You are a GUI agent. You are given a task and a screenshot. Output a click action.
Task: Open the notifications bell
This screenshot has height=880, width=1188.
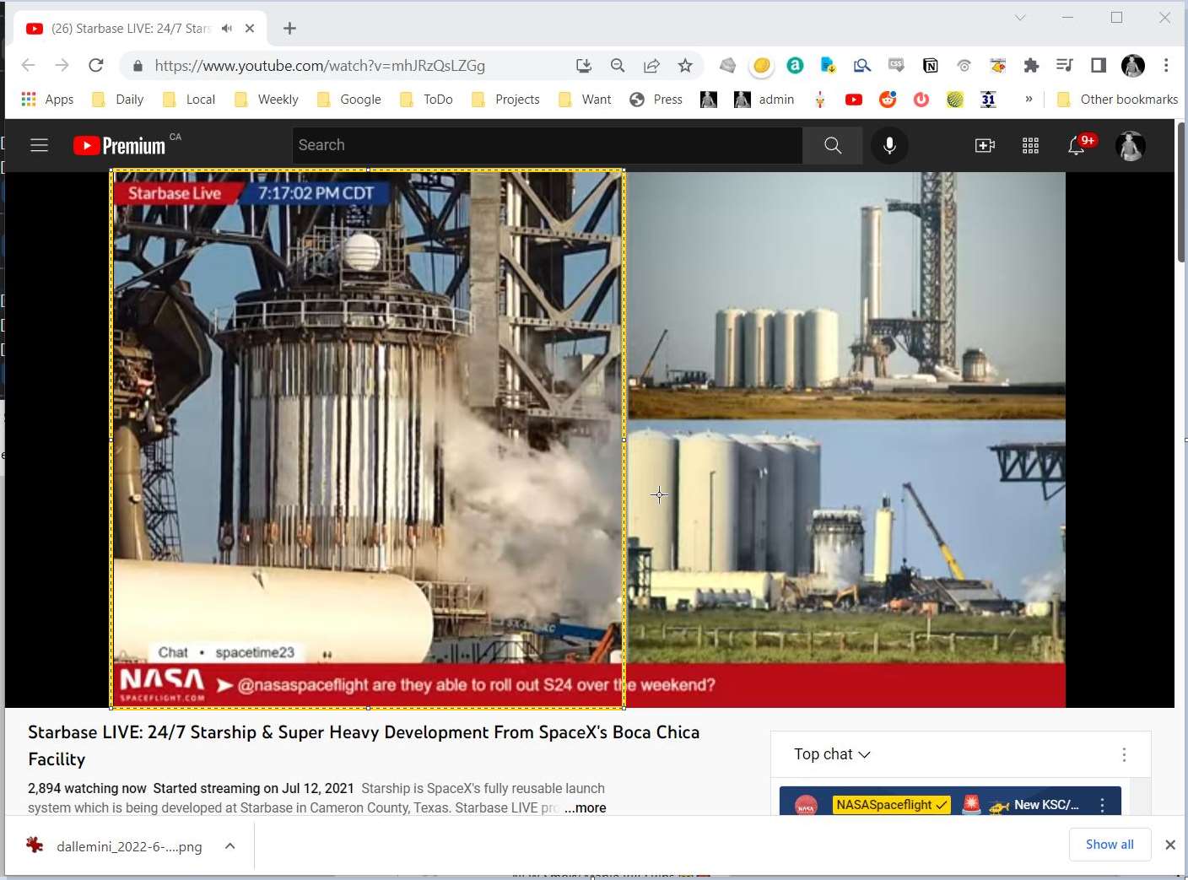(1077, 146)
